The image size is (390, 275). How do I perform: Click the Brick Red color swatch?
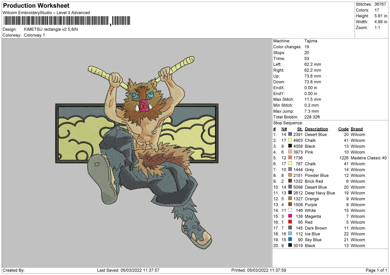[x=290, y=181]
